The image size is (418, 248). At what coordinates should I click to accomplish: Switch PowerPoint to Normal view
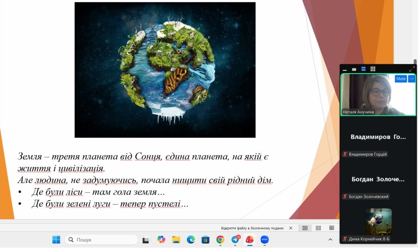click(x=305, y=228)
